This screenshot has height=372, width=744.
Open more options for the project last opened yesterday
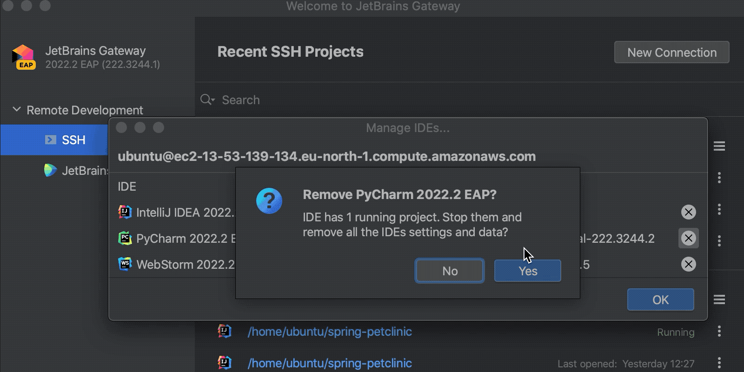(719, 363)
